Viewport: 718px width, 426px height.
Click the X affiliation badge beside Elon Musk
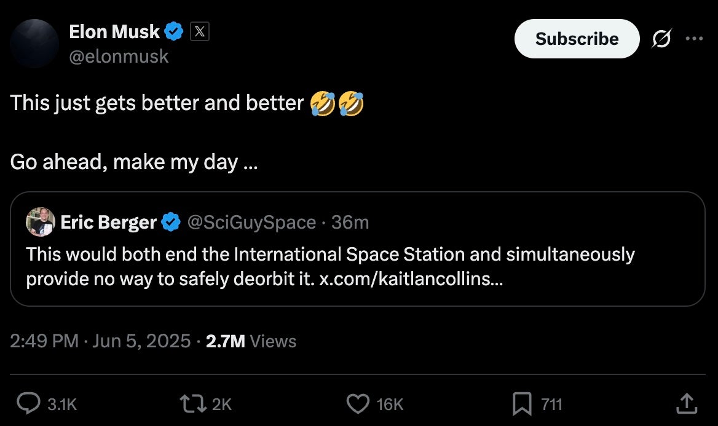[199, 31]
